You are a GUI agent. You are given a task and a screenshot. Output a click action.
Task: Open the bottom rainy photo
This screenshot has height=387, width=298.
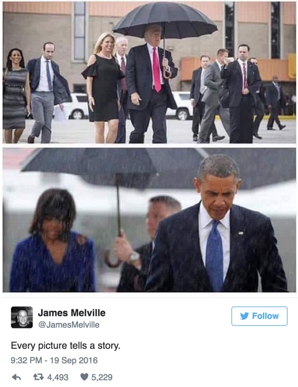click(149, 220)
